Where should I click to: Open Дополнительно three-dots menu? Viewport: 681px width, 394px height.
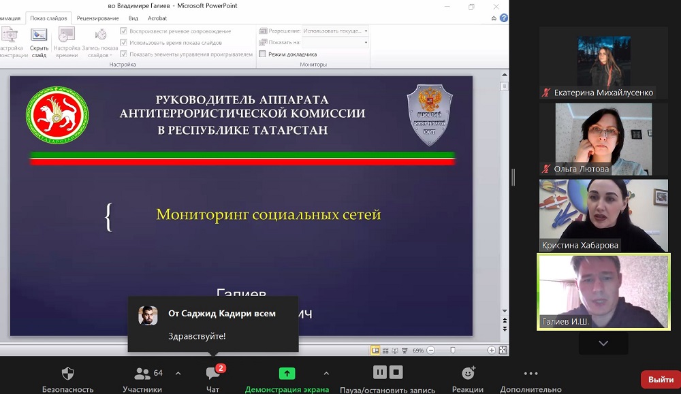point(530,374)
